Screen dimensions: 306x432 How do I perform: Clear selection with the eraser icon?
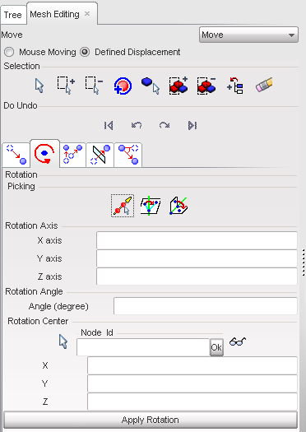(264, 85)
